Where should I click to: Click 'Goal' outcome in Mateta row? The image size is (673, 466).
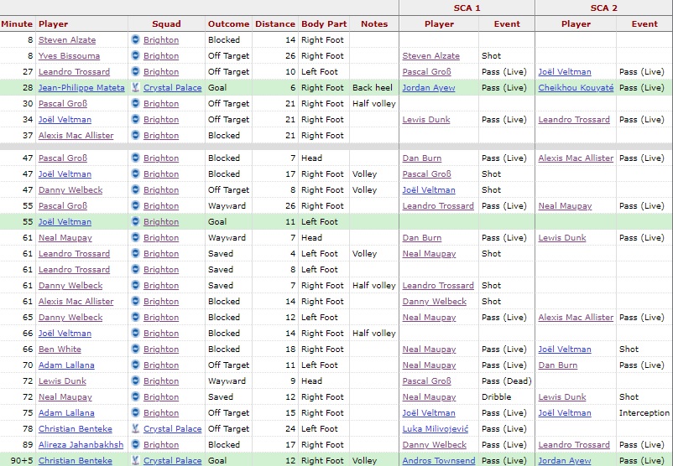(x=217, y=87)
